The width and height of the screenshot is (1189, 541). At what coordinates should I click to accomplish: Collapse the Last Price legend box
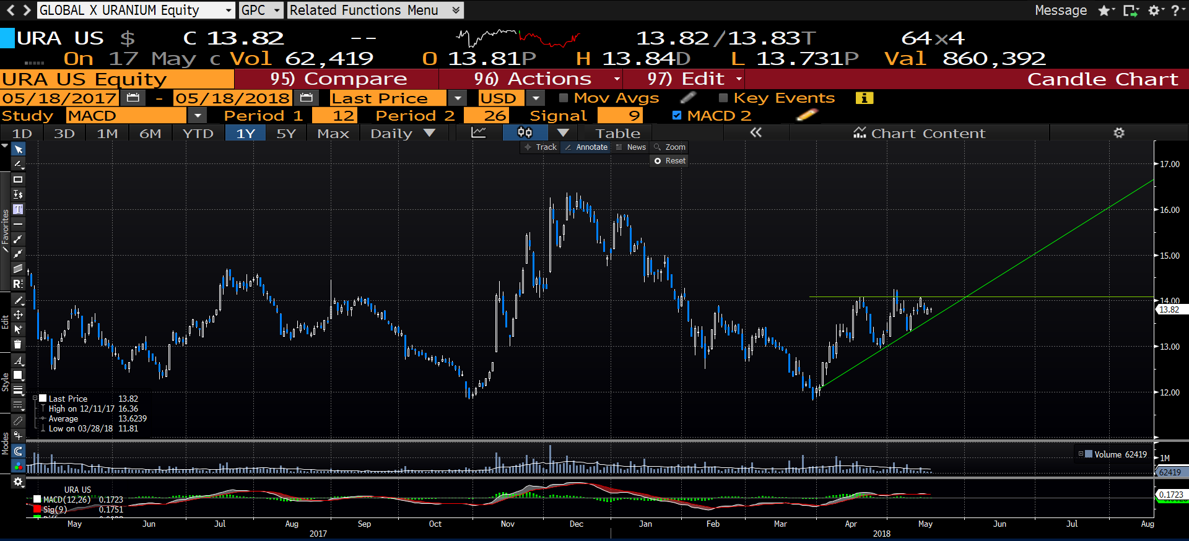point(35,399)
